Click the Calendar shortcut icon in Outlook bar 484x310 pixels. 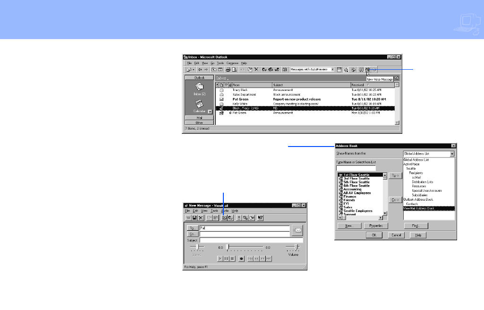point(199,105)
